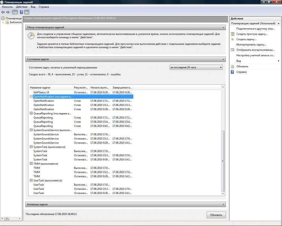
Task: Collapse the SystemSoundsService task group
Action: (31, 130)
